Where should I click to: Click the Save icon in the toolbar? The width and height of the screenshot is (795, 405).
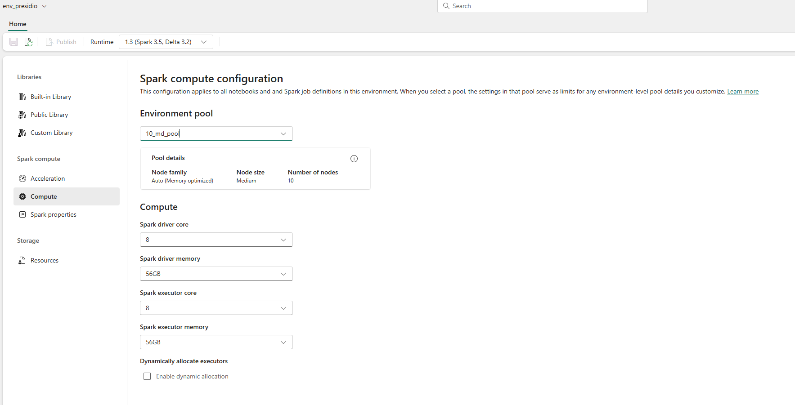13,42
